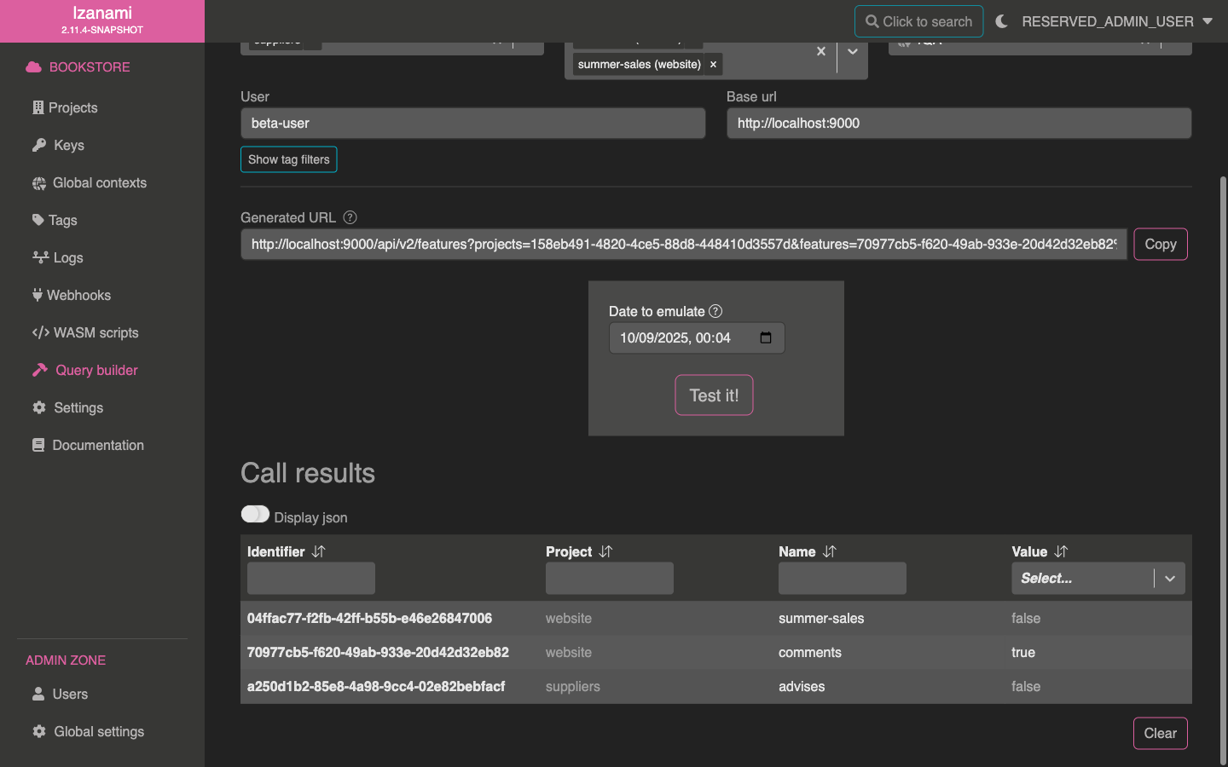Open the Value filter Select dropdown

click(1098, 579)
